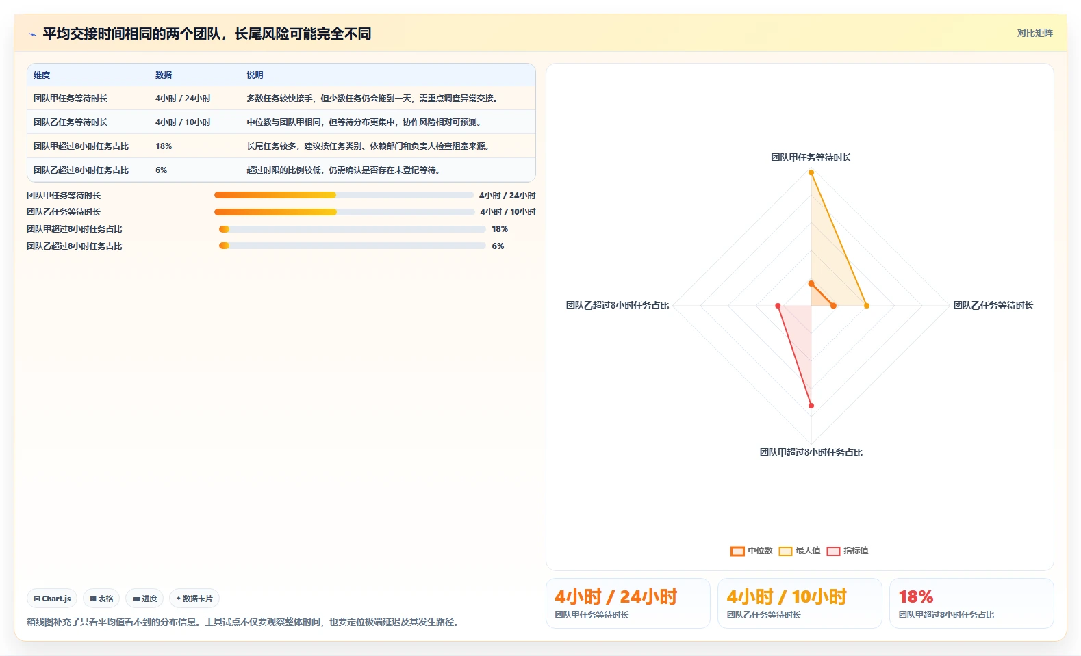This screenshot has height=656, width=1081.
Task: Click table value 6%
Action: (x=161, y=170)
